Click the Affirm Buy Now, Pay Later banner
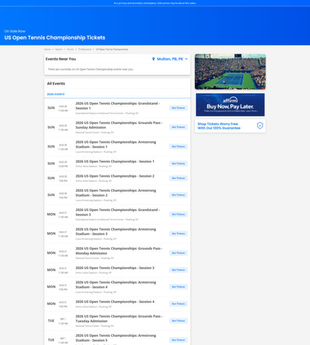The image size is (310, 345). [230, 104]
